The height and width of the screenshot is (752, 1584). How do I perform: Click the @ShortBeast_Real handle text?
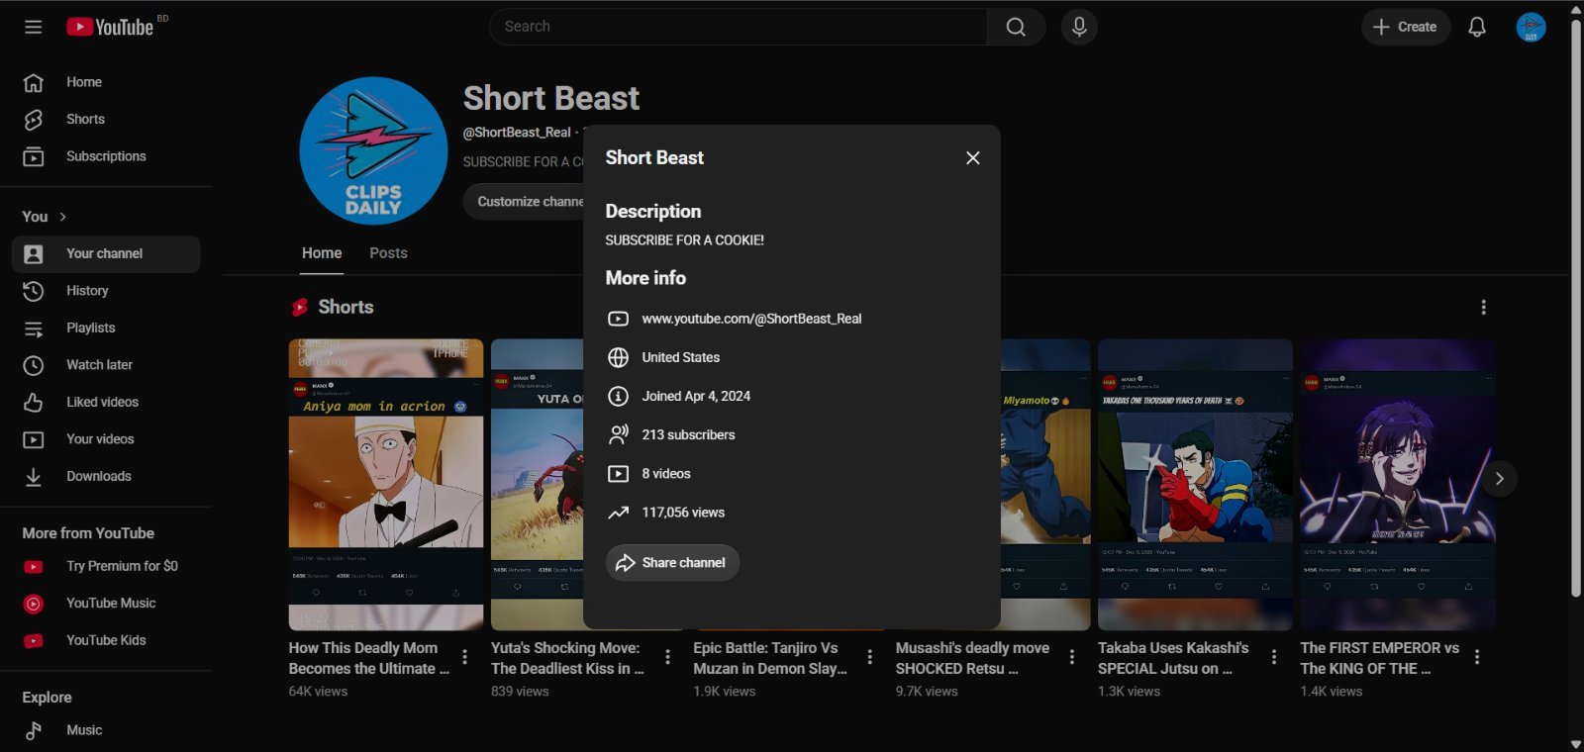click(x=517, y=133)
